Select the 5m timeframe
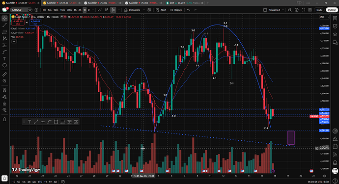339x184 pixels. click(x=50, y=10)
